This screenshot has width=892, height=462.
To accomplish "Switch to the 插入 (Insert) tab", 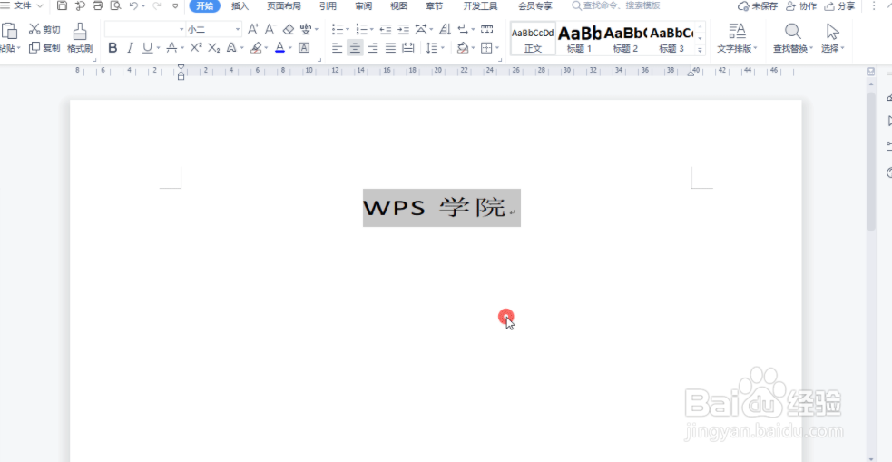I will coord(240,6).
